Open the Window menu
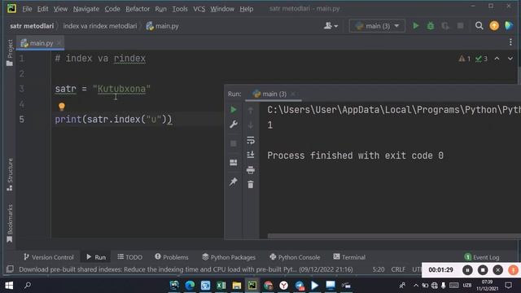The width and height of the screenshot is (521, 293). 222,9
